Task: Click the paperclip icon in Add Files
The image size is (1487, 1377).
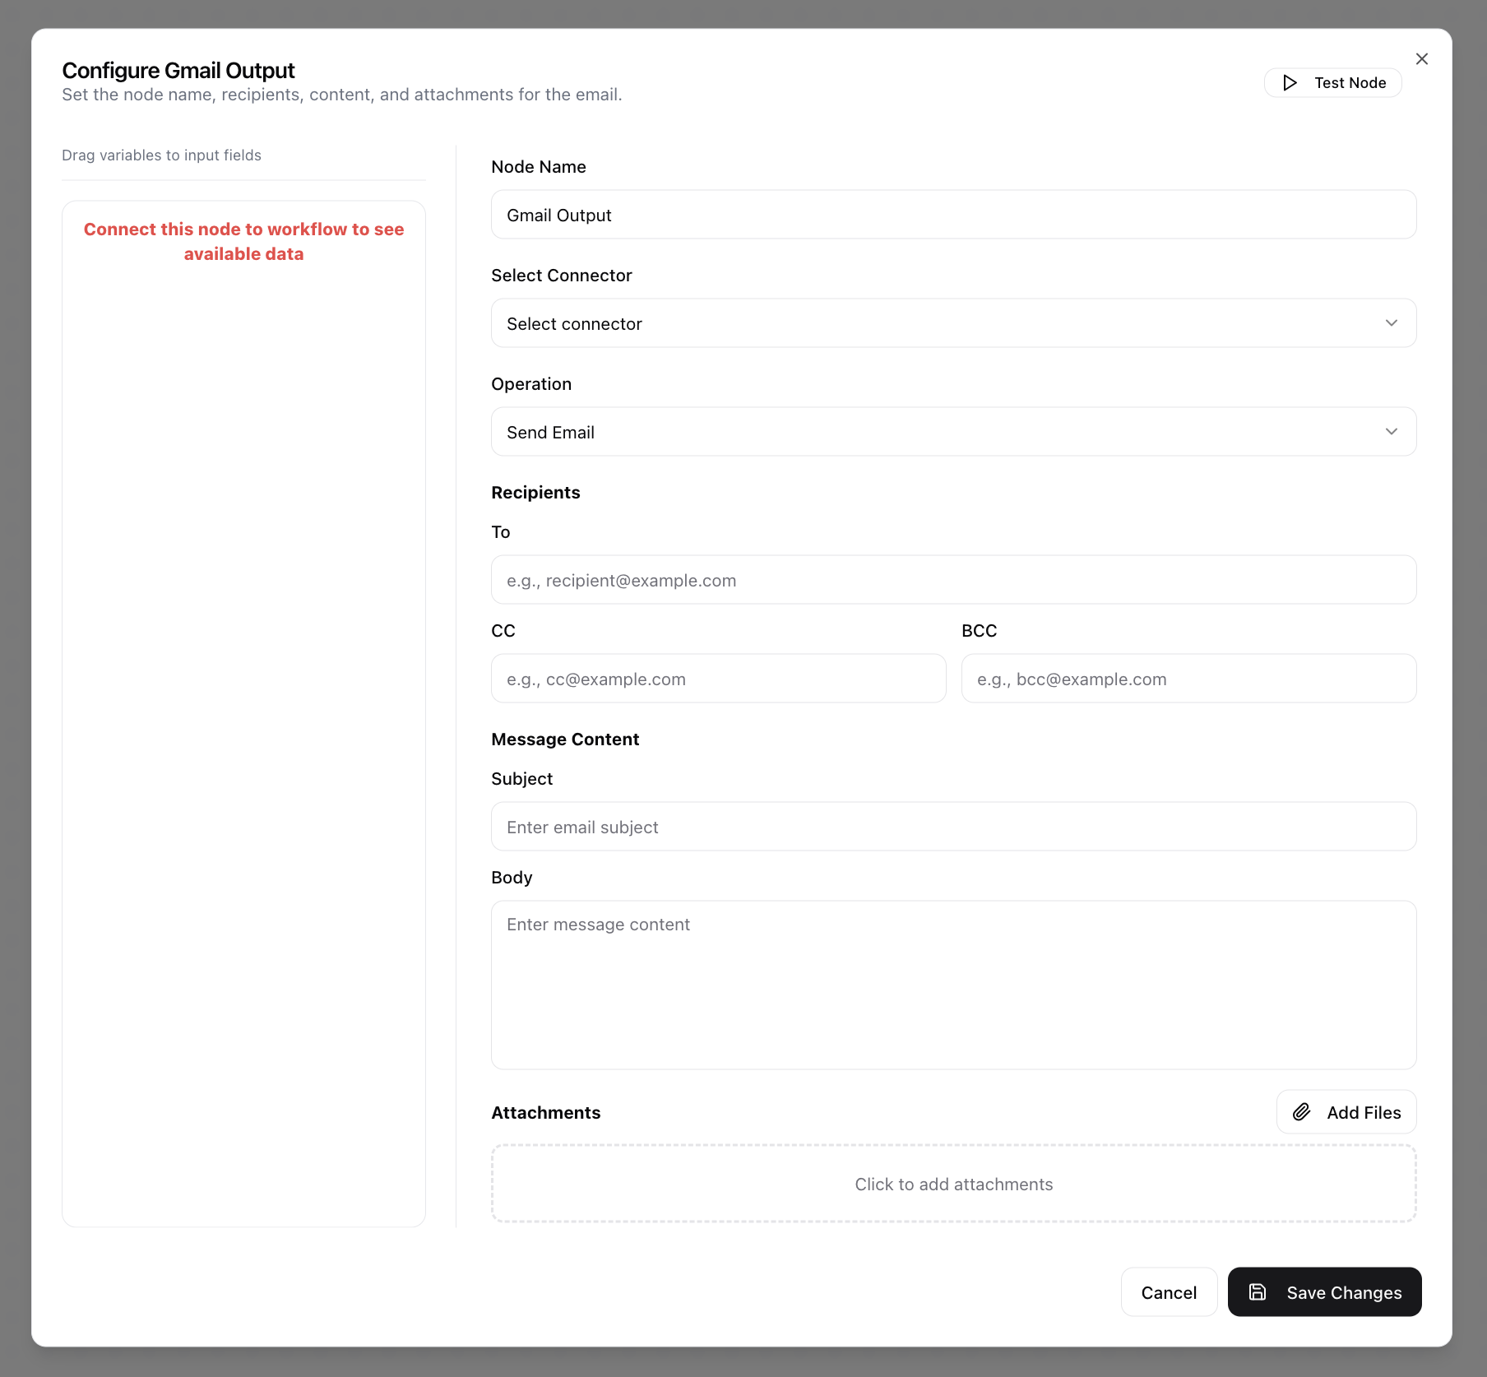Action: pyautogui.click(x=1301, y=1112)
